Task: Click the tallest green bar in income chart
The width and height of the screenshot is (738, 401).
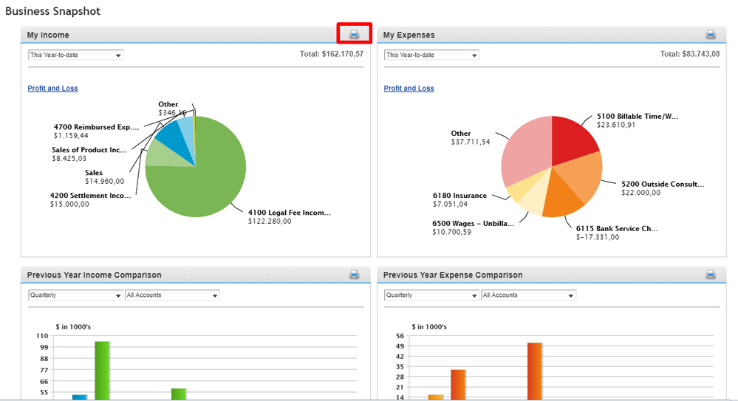Action: [x=102, y=371]
